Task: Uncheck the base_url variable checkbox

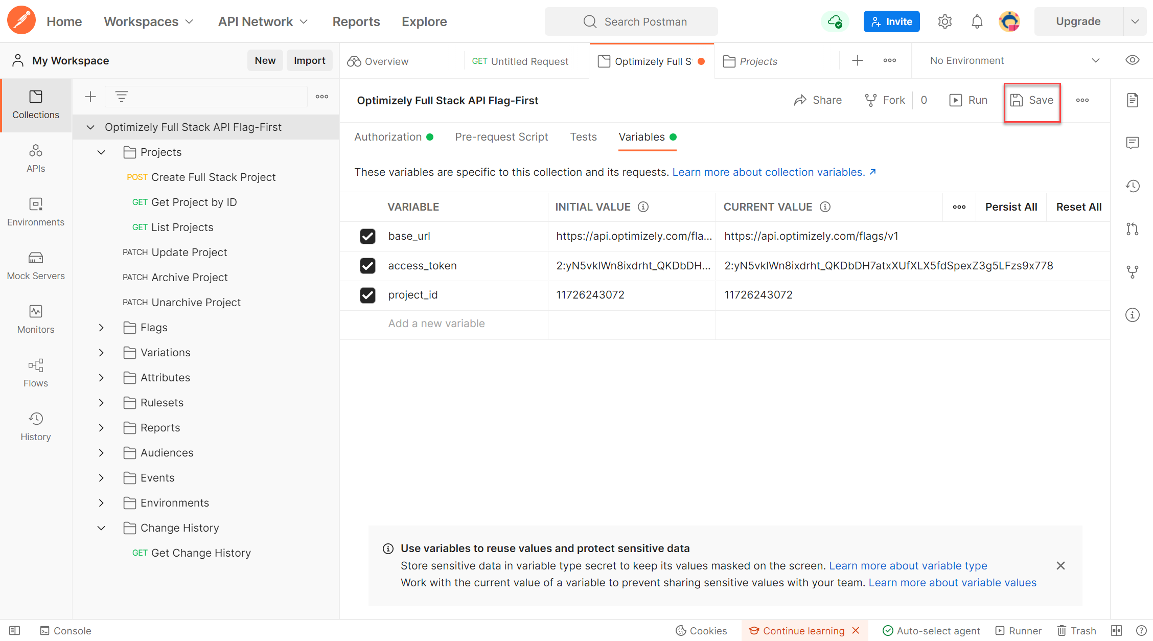Action: tap(367, 236)
